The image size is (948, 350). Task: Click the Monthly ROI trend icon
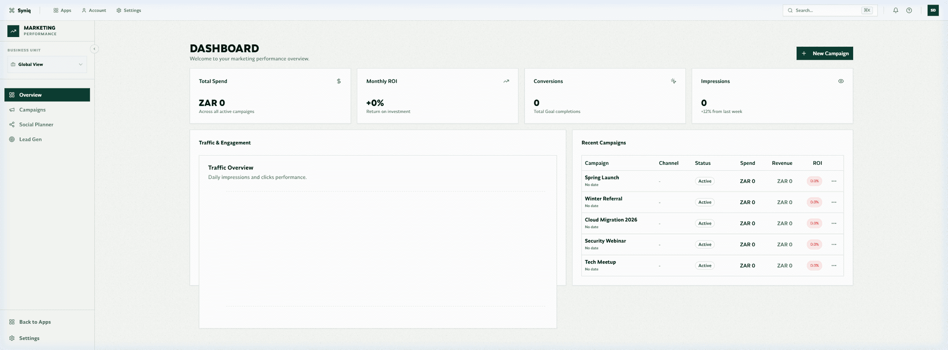[506, 81]
